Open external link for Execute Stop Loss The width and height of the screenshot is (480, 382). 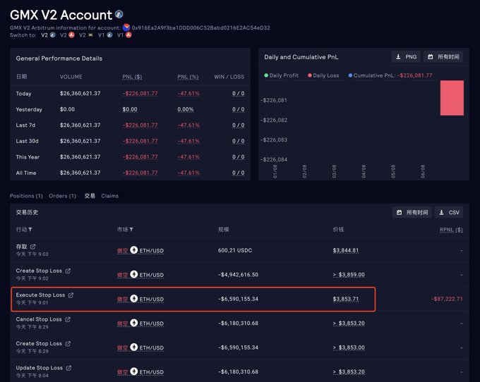71,295
